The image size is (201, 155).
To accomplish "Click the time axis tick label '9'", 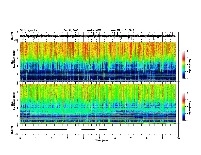I will (162, 138).
